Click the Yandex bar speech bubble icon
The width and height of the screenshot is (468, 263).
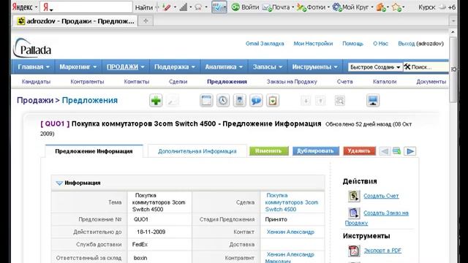198,7
